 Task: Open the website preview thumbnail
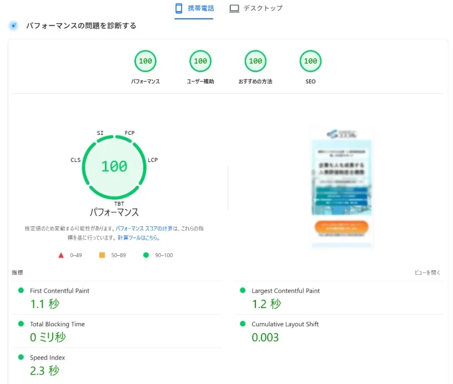[342, 185]
